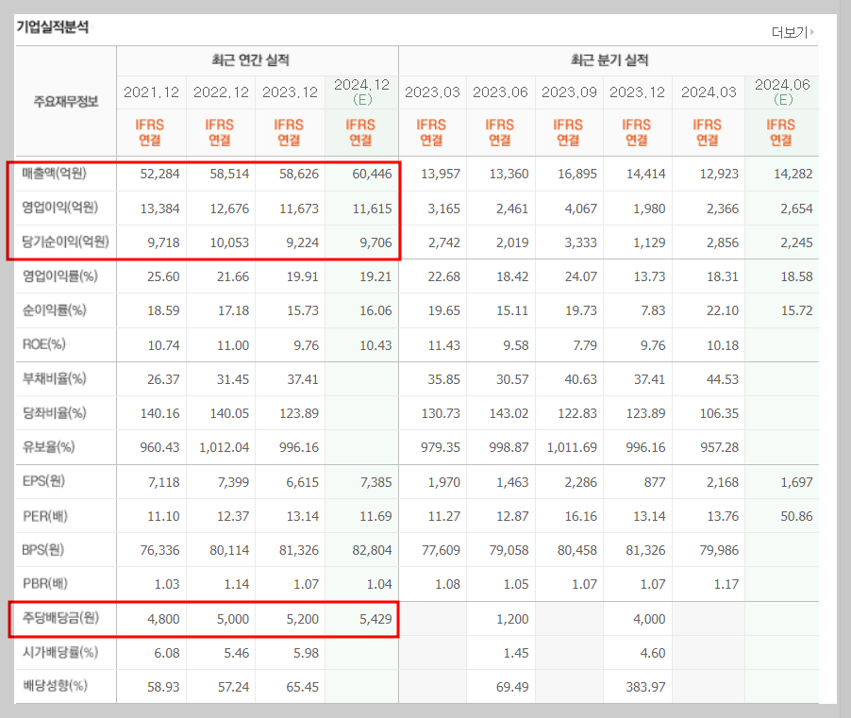Click the 65.45 payout ratio value

(302, 687)
